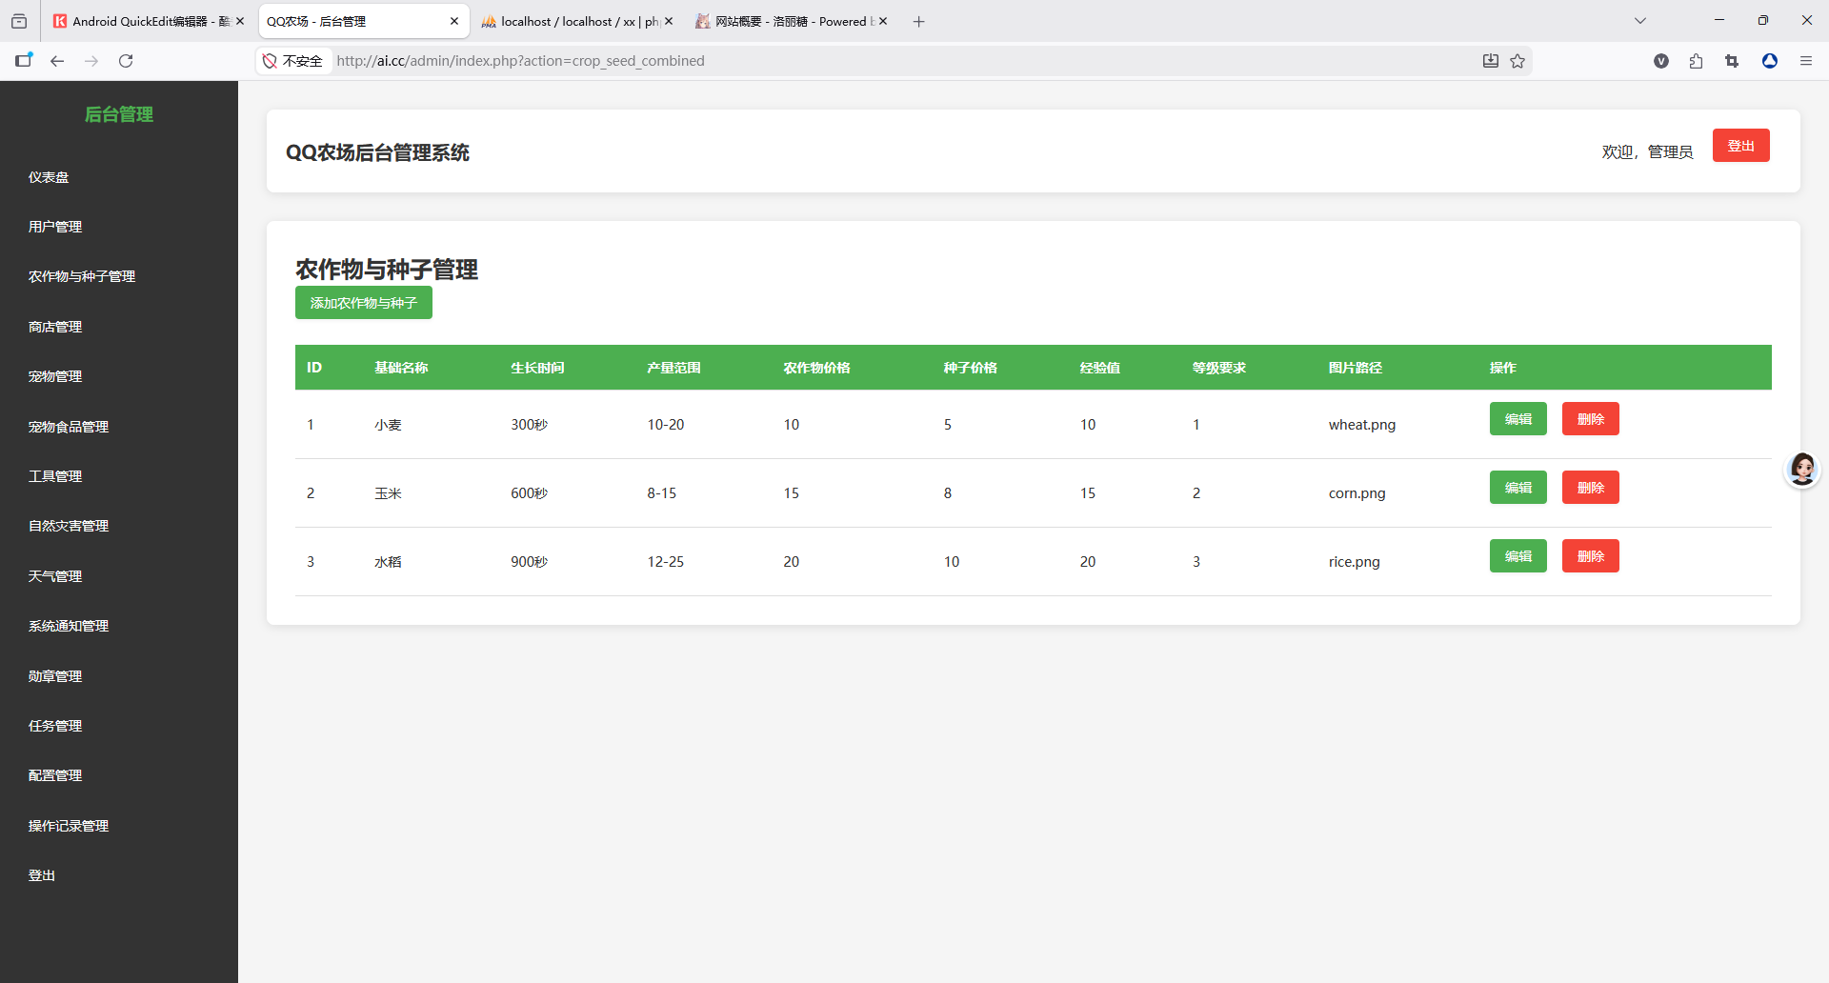Image resolution: width=1829 pixels, height=983 pixels.
Task: Open new tab with plus icon
Action: [918, 21]
